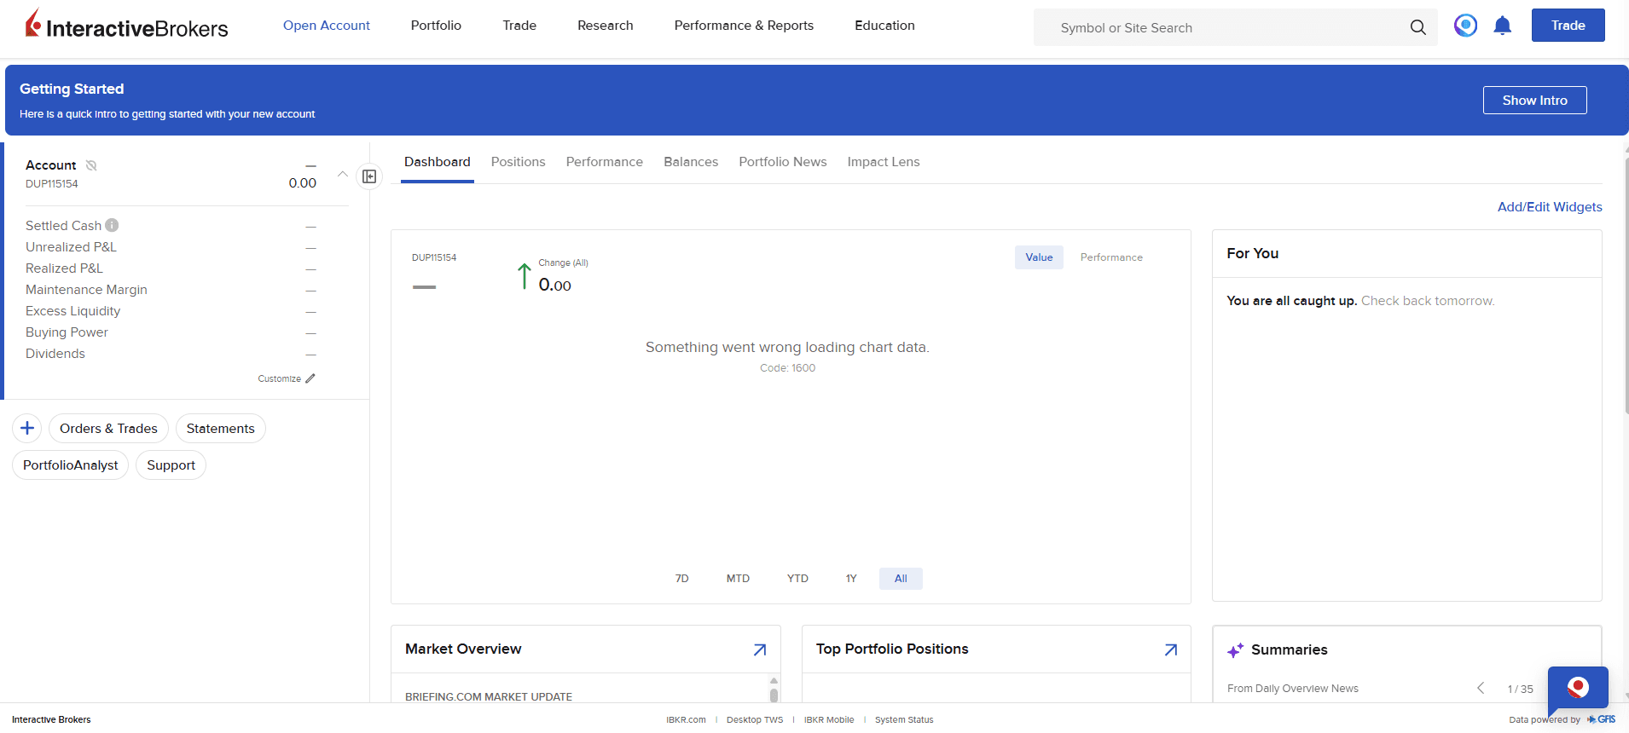Collapse the sidebar panel icon
This screenshot has width=1629, height=733.
pyautogui.click(x=369, y=176)
